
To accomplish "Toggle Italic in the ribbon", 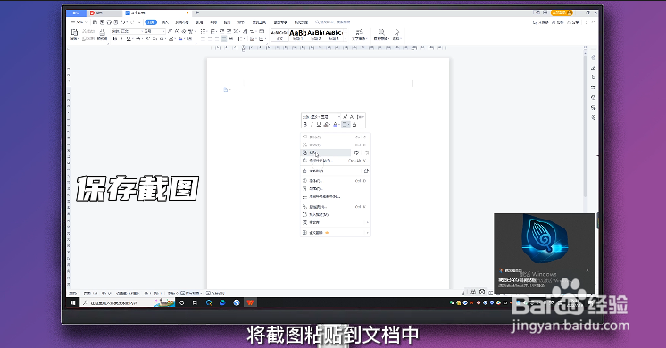I will (121, 38).
